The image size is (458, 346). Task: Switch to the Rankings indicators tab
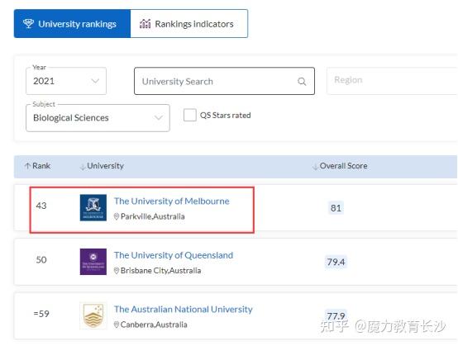coord(189,24)
